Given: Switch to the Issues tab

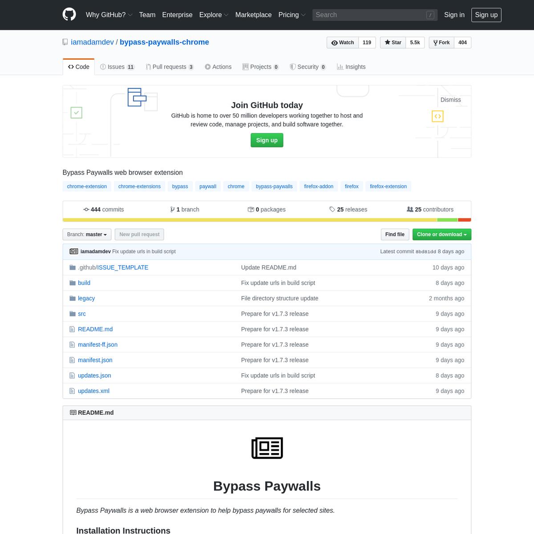Looking at the screenshot, I should 117,67.
